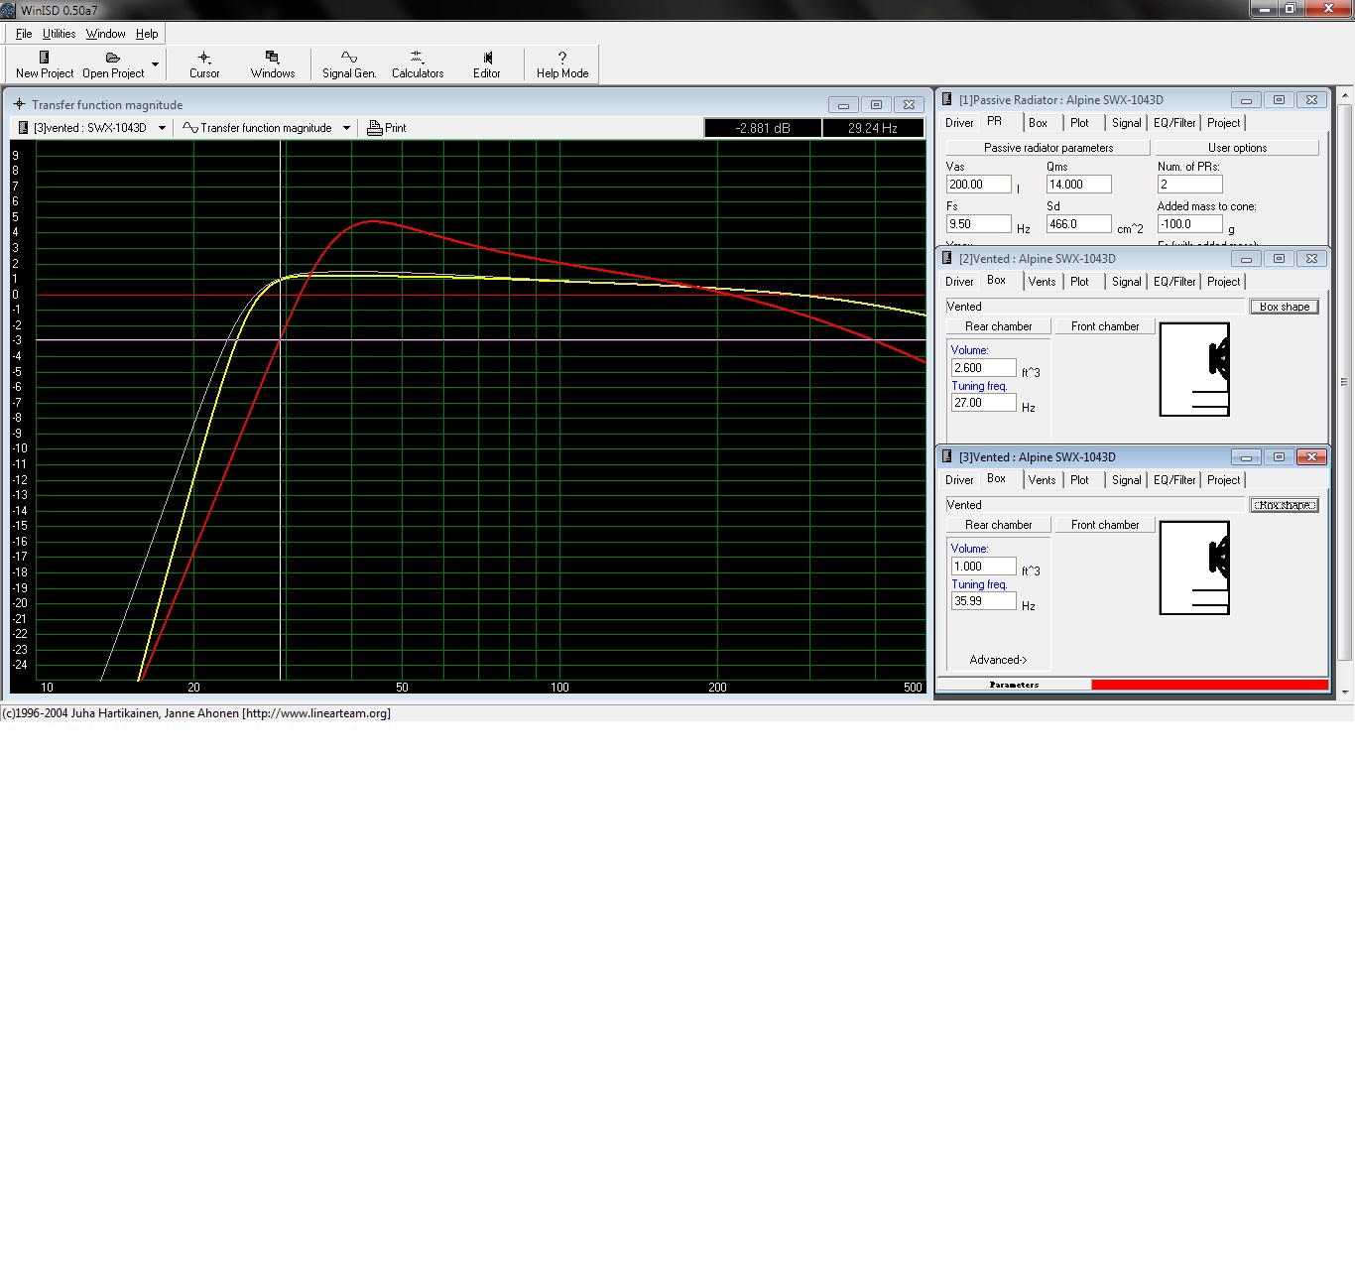Open the project selector dropdown showing [3]vented
The height and width of the screenshot is (1265, 1355).
coord(162,128)
